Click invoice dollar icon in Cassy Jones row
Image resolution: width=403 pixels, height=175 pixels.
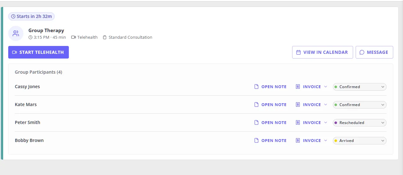coord(298,87)
